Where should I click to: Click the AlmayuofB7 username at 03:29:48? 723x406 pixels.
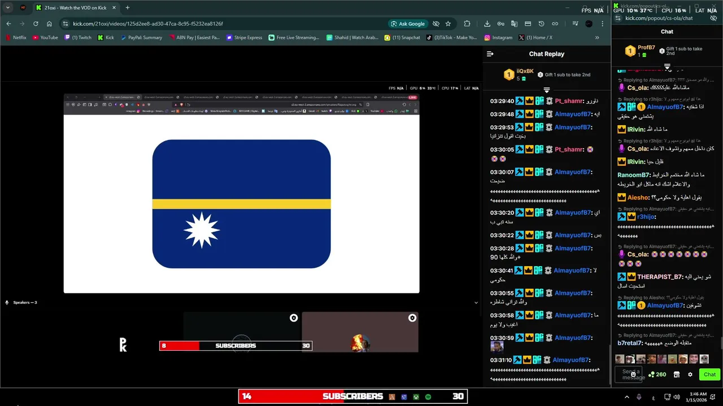pyautogui.click(x=573, y=114)
